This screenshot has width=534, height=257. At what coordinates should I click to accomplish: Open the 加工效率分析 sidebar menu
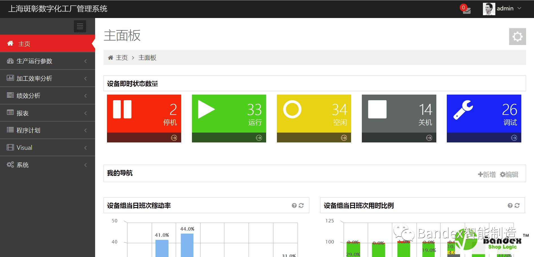[47, 78]
